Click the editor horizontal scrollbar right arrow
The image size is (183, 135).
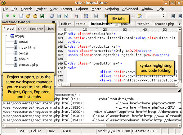[176, 85]
